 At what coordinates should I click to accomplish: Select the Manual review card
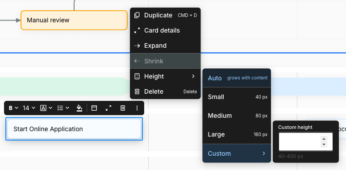click(x=74, y=20)
